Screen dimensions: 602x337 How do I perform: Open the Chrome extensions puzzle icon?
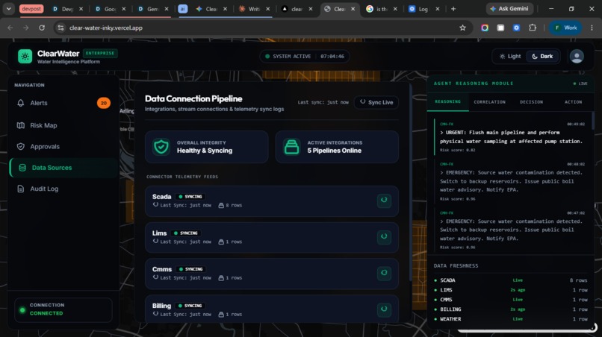click(x=532, y=28)
